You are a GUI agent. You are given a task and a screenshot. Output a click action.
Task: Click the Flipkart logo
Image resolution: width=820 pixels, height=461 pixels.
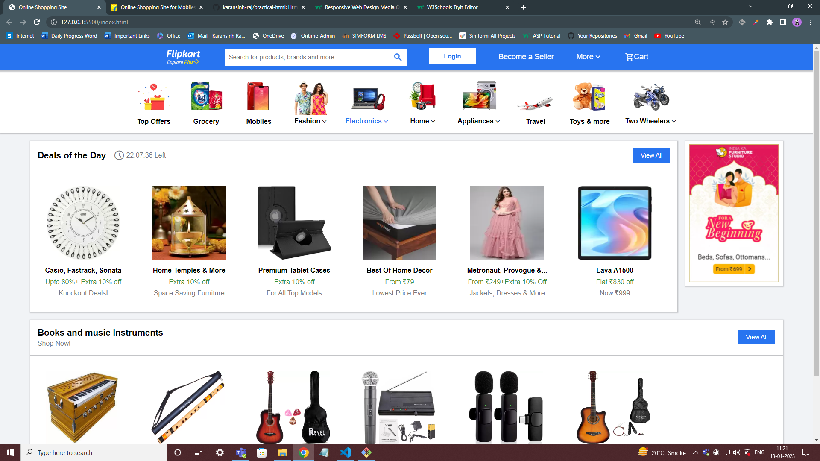(183, 57)
